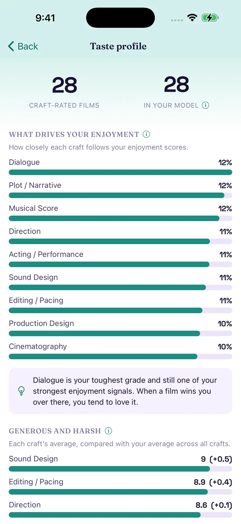Open info icon beside In Your Model
The image size is (241, 524).
(205, 105)
